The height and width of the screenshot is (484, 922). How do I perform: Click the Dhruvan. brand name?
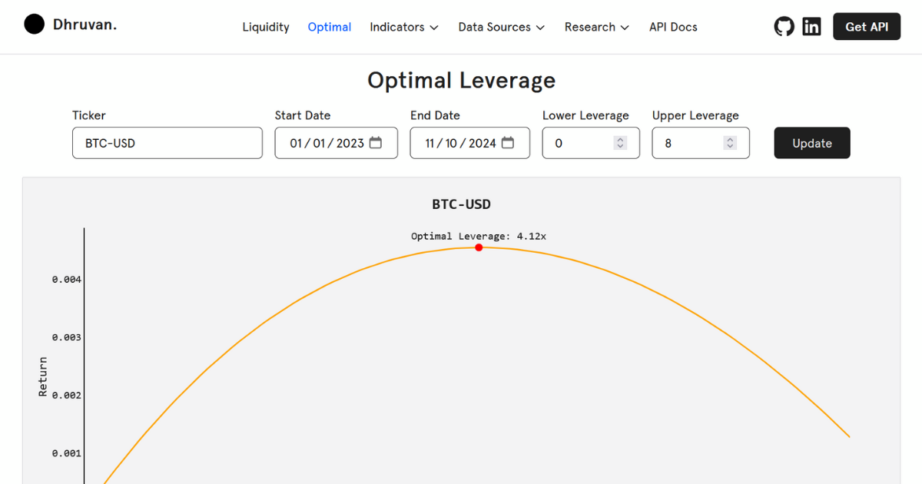[x=85, y=25]
